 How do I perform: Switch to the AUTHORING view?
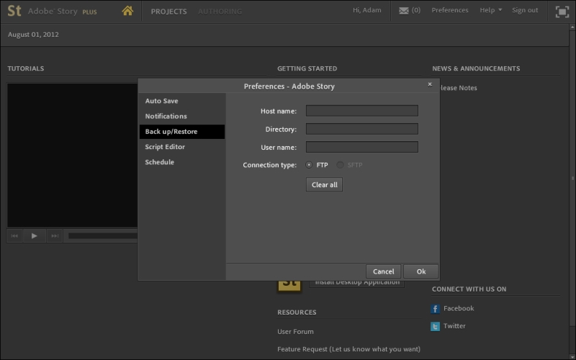click(x=220, y=12)
